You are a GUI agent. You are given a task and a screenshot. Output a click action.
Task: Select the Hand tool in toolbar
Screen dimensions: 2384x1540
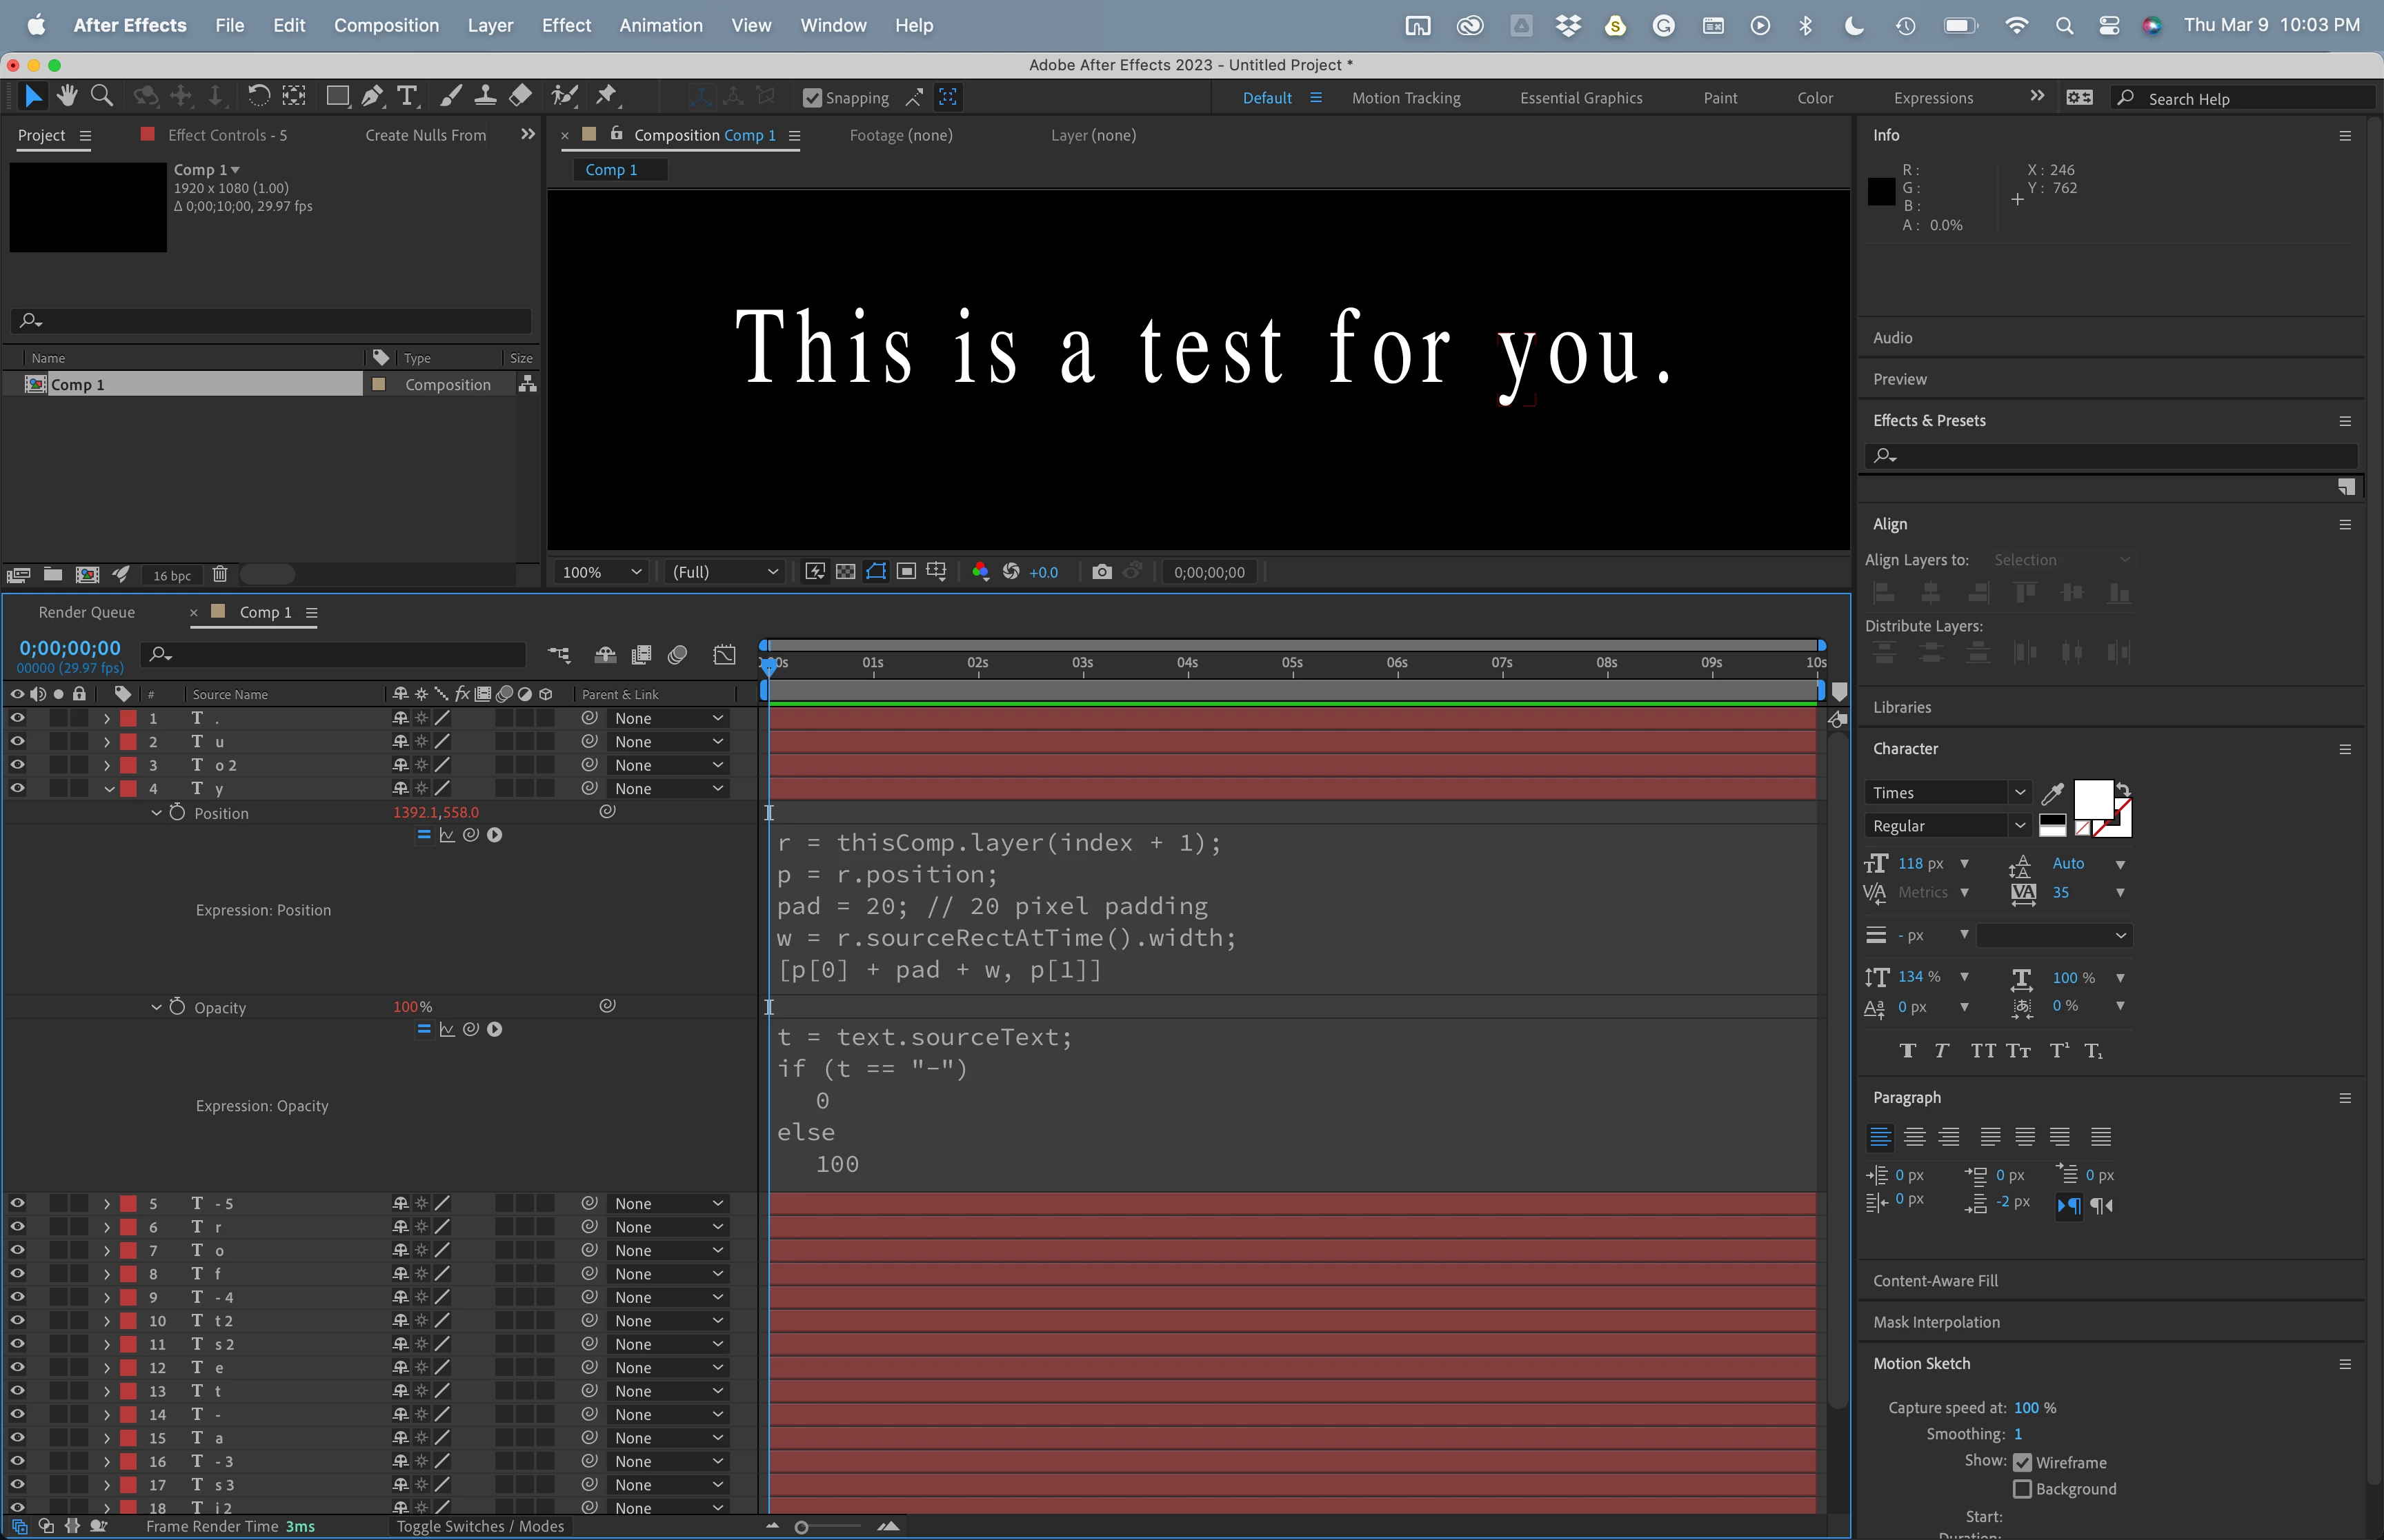(x=67, y=96)
